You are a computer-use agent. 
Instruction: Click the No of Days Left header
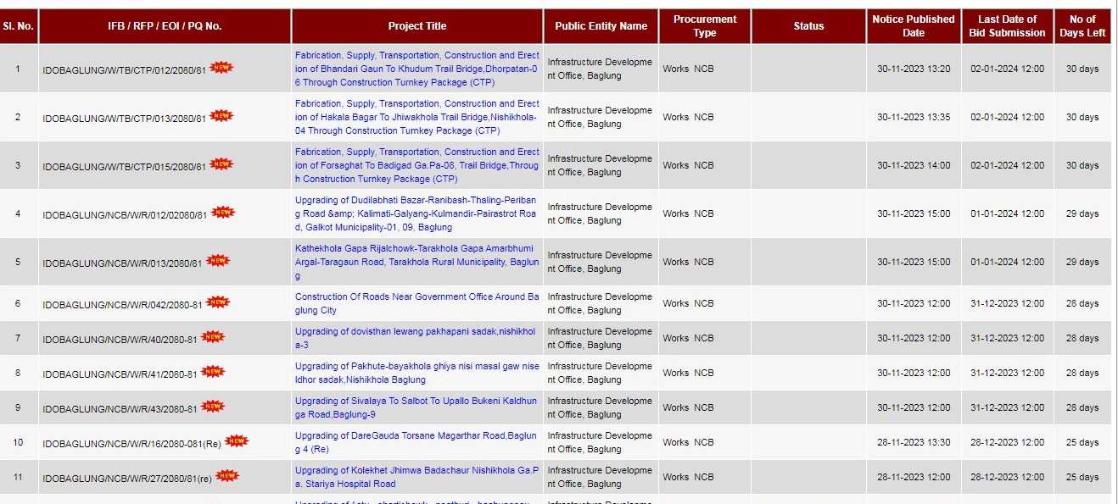coord(1082,26)
